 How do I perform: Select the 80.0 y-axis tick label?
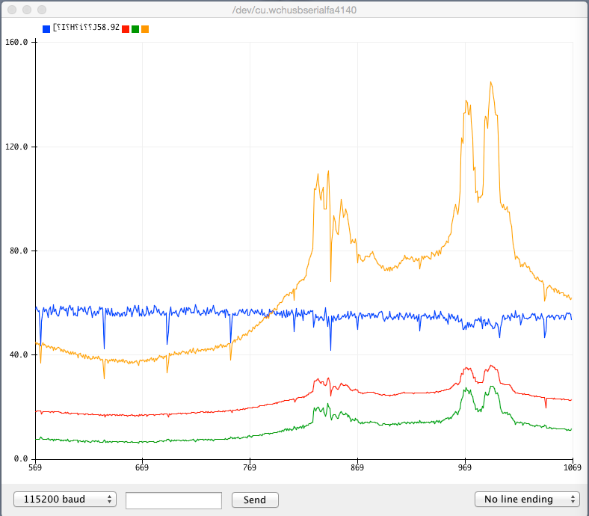coord(19,251)
